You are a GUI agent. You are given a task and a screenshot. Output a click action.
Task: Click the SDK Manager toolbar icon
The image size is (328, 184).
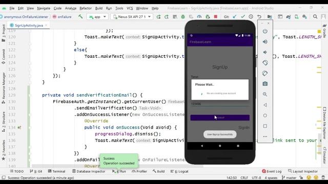304,17
